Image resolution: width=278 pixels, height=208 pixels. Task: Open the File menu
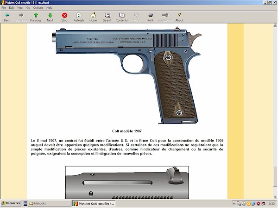pyautogui.click(x=4, y=7)
